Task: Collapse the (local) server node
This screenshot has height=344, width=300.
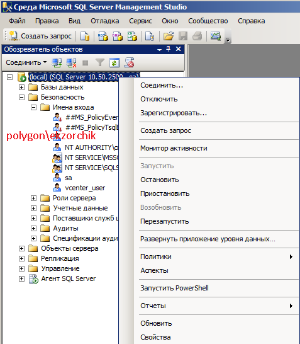Action: 9,77
